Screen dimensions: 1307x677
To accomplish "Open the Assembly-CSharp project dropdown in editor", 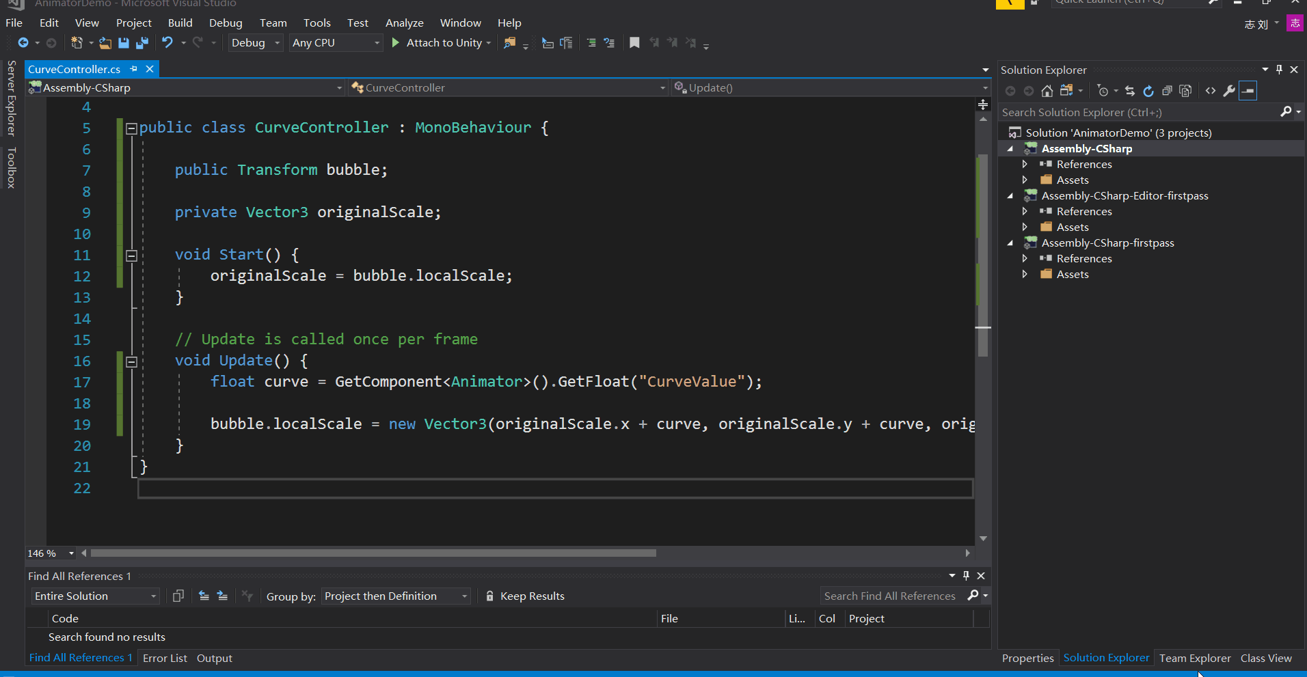I will pos(185,88).
